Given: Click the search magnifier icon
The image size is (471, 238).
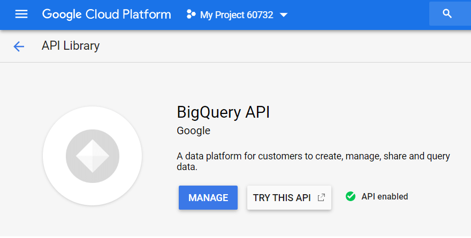Looking at the screenshot, I should point(447,13).
